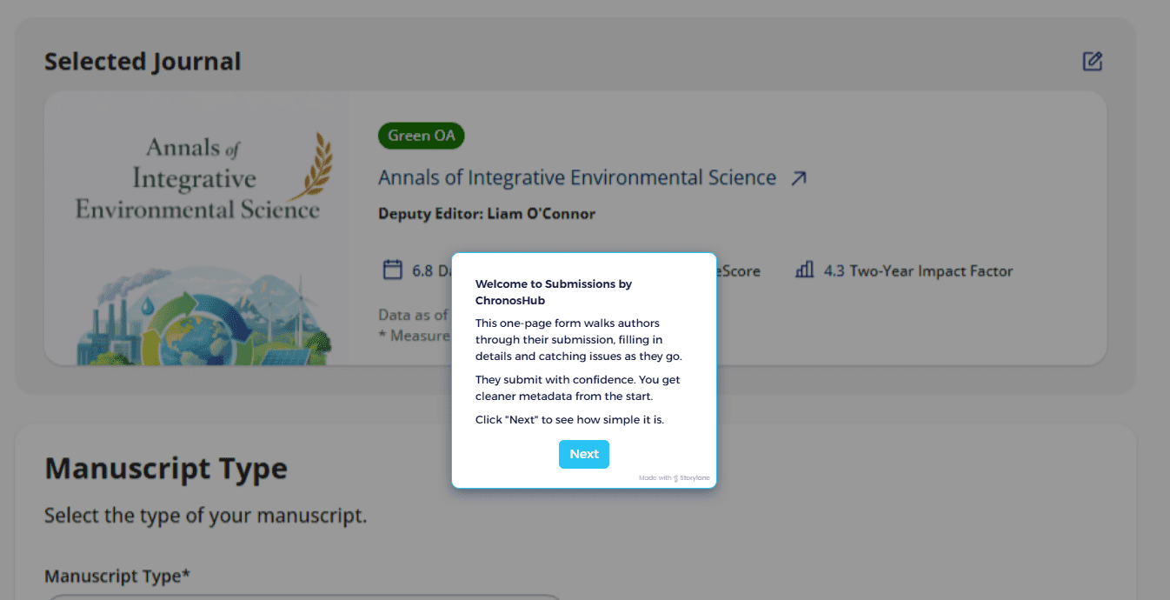Image resolution: width=1170 pixels, height=600 pixels.
Task: Open the Annals of Integrative Environmental Science title link
Action: (x=576, y=178)
